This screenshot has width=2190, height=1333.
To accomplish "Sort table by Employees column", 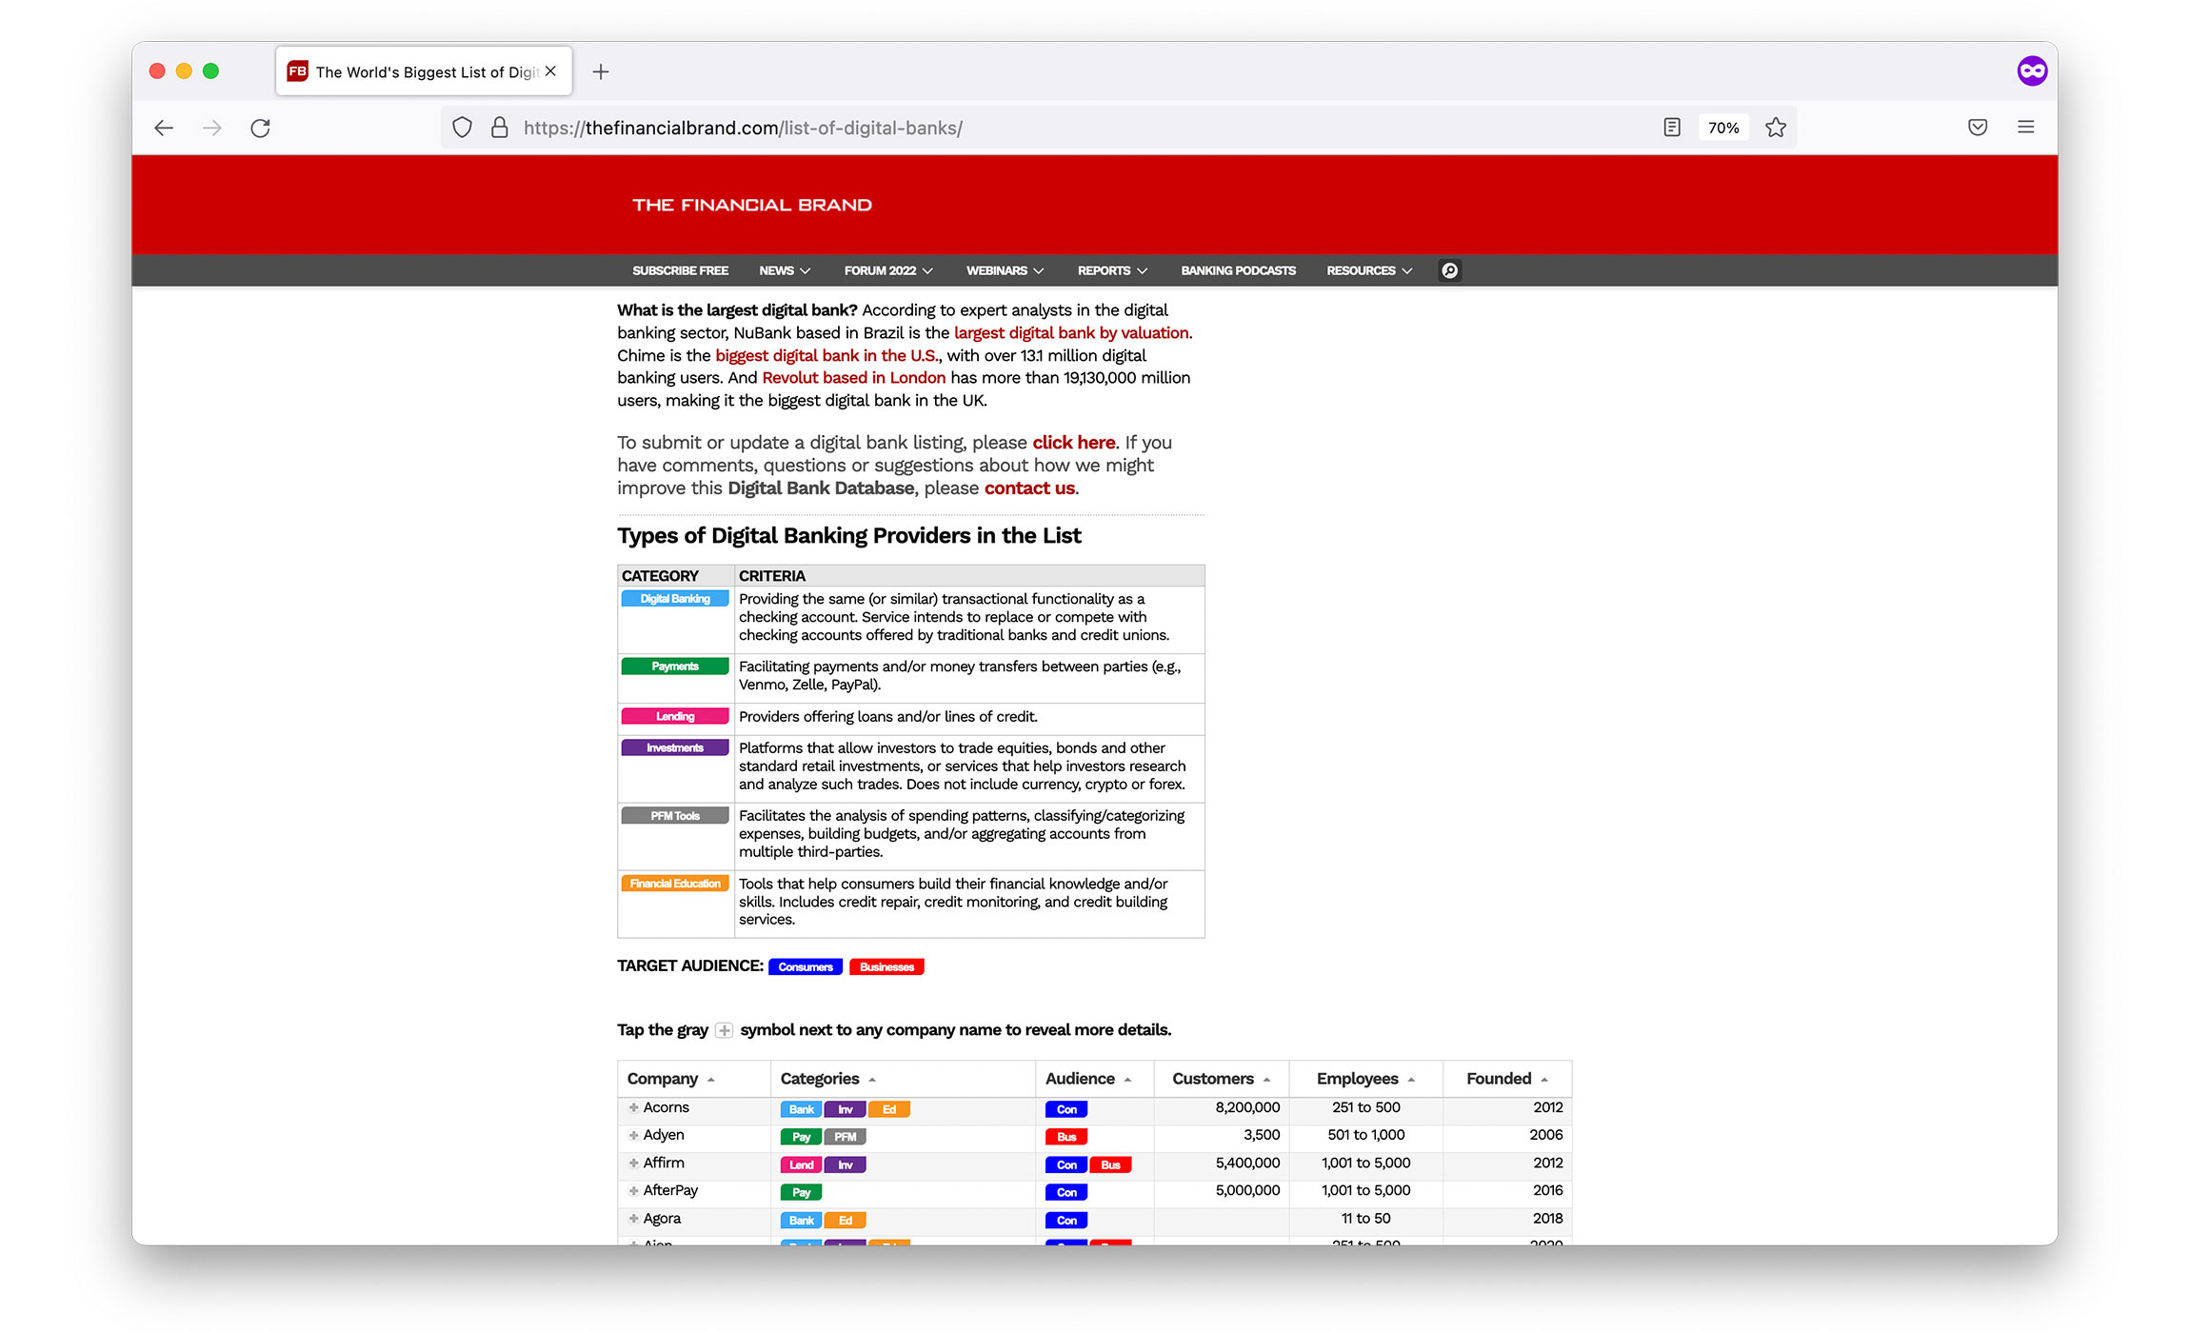I will click(x=1366, y=1079).
